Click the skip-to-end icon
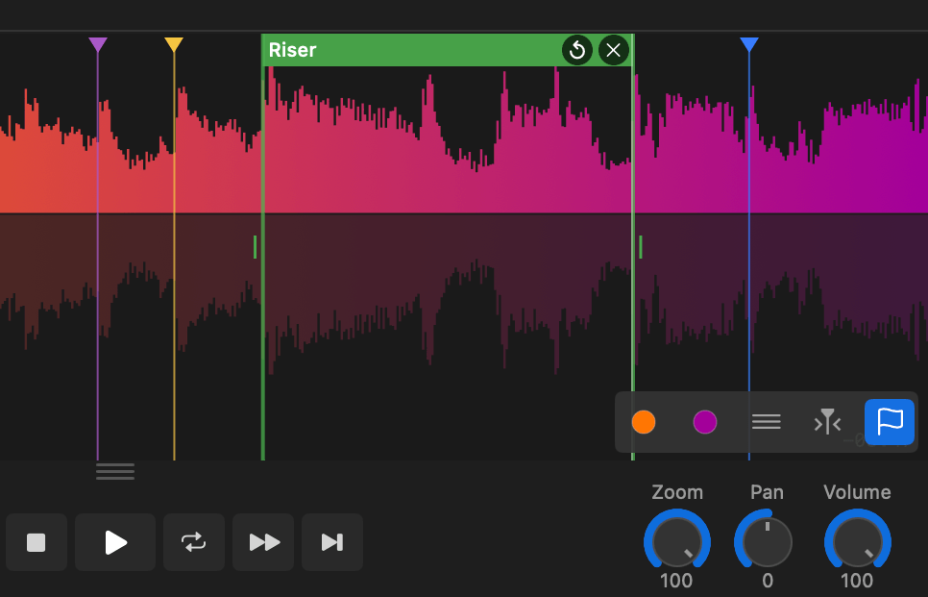The height and width of the screenshot is (597, 928). pos(332,542)
